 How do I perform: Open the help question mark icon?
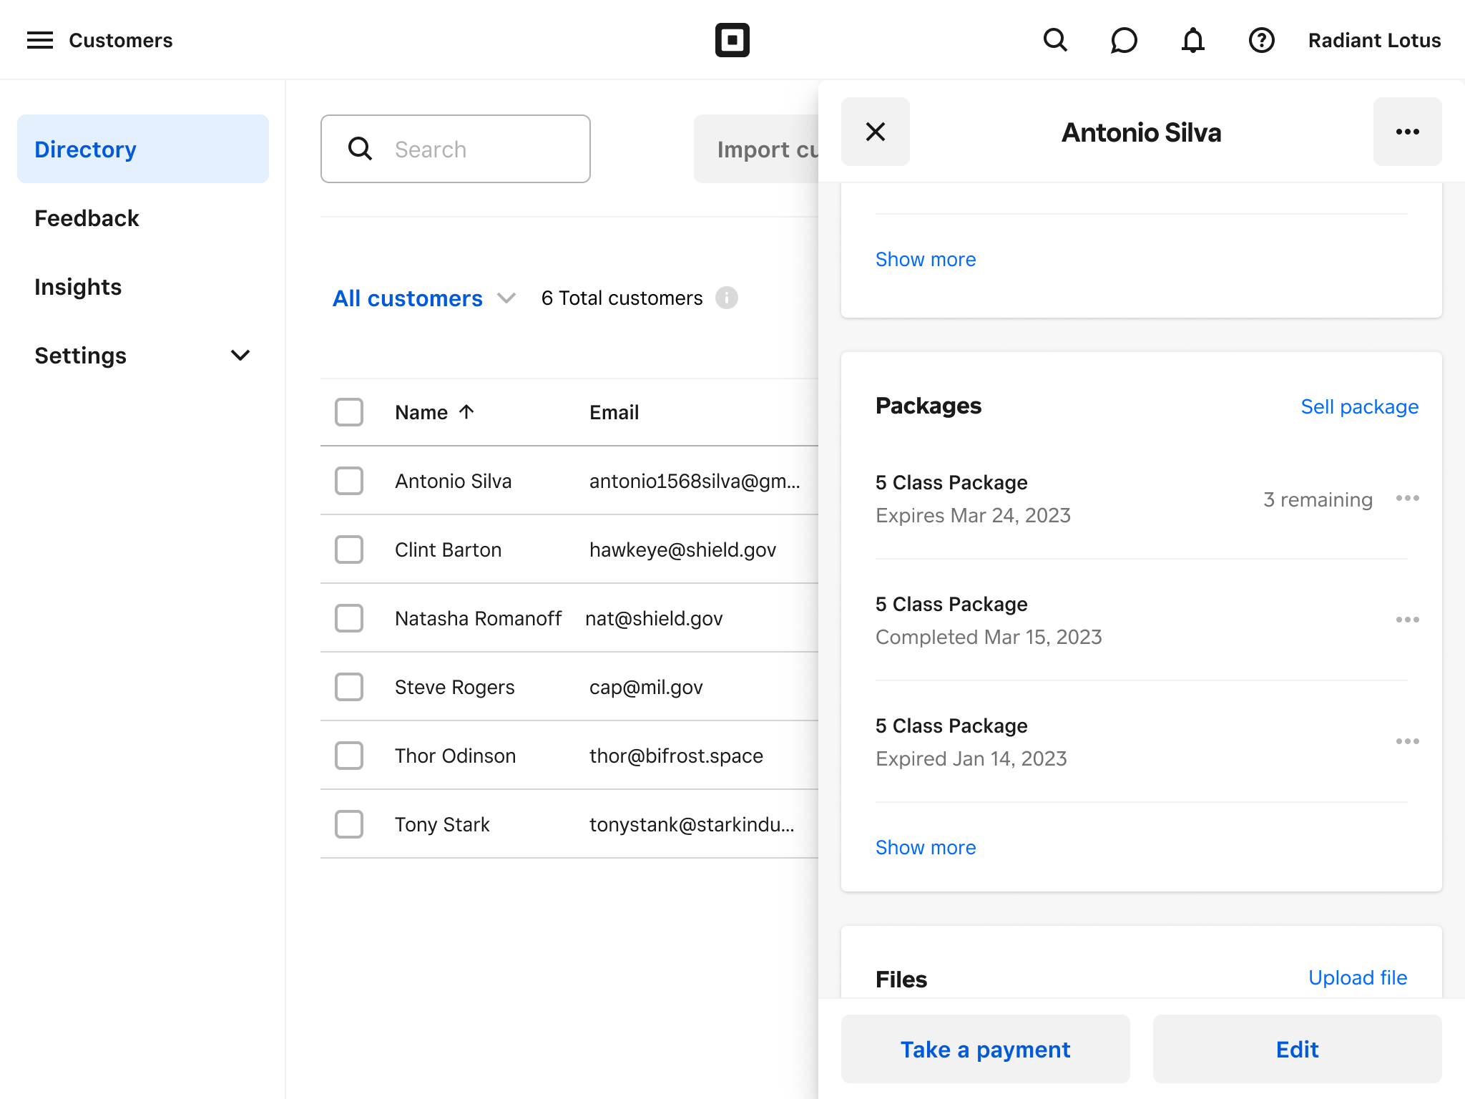pyautogui.click(x=1261, y=40)
